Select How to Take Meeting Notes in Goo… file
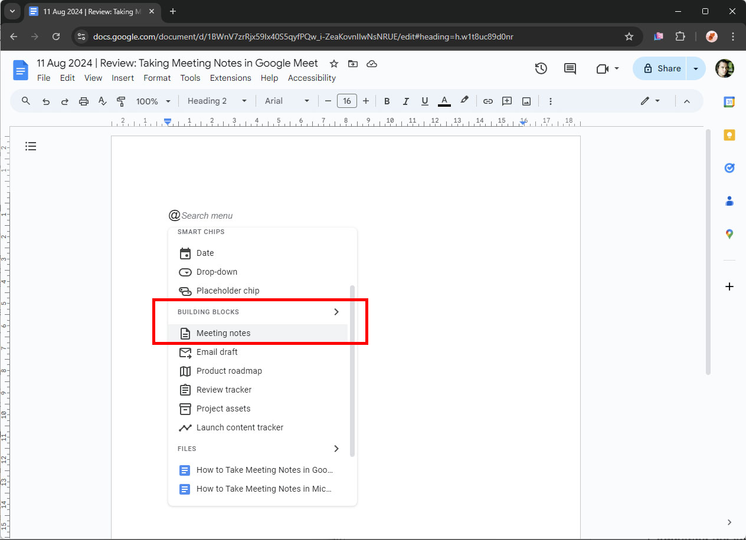This screenshot has width=746, height=540. point(258,470)
